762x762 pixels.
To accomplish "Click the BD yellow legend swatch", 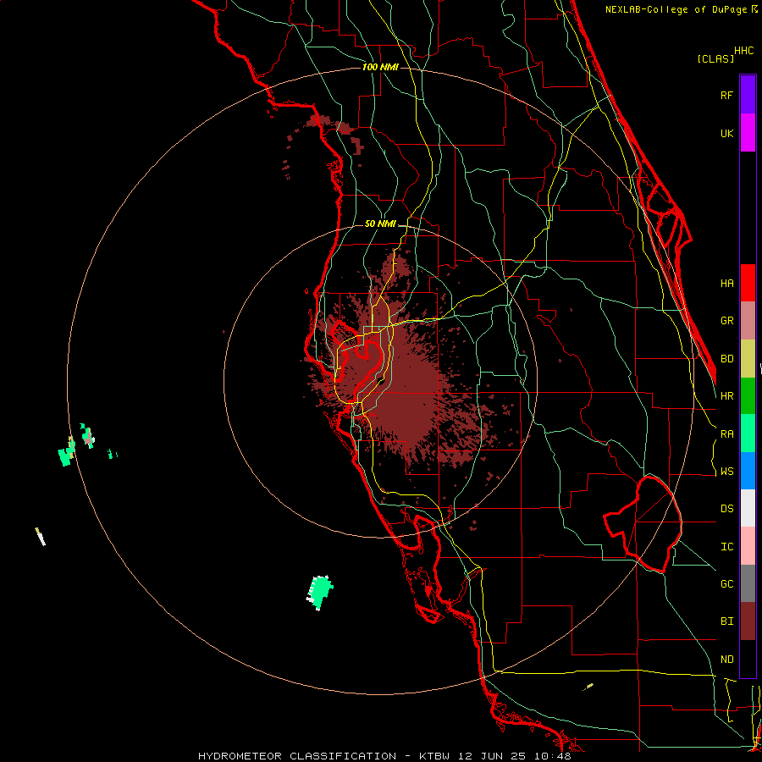I will click(x=748, y=359).
